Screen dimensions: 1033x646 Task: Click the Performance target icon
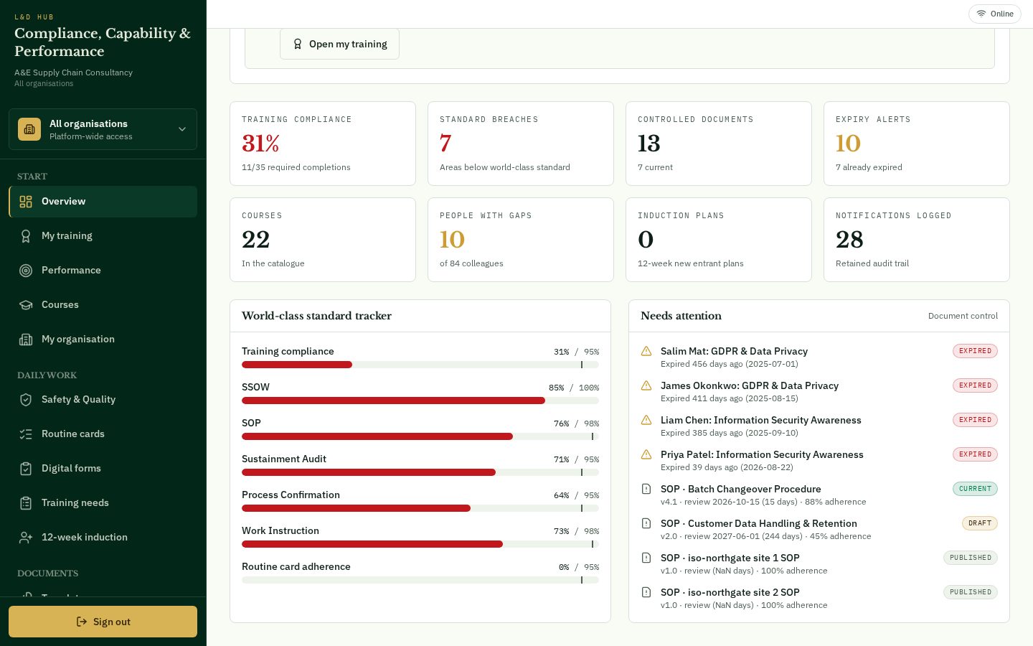coord(26,271)
